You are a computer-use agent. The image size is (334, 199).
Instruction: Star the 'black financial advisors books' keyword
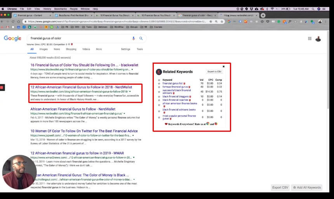click(159, 111)
